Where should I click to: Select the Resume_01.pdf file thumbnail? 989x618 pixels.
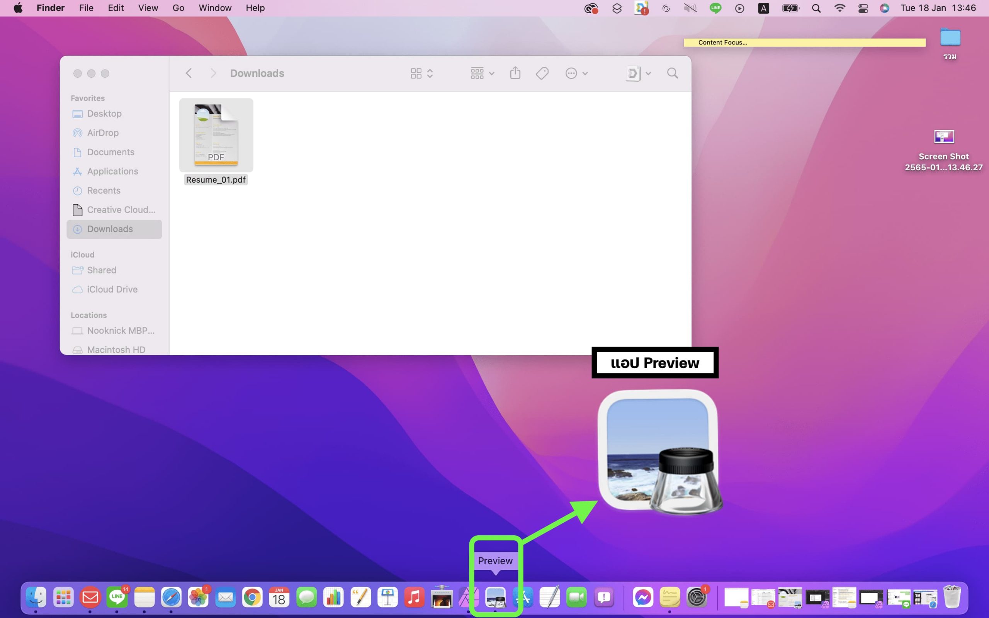point(216,135)
